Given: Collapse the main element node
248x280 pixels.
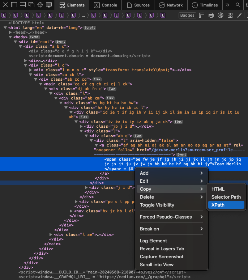Looking at the screenshot, I should 41,84.
